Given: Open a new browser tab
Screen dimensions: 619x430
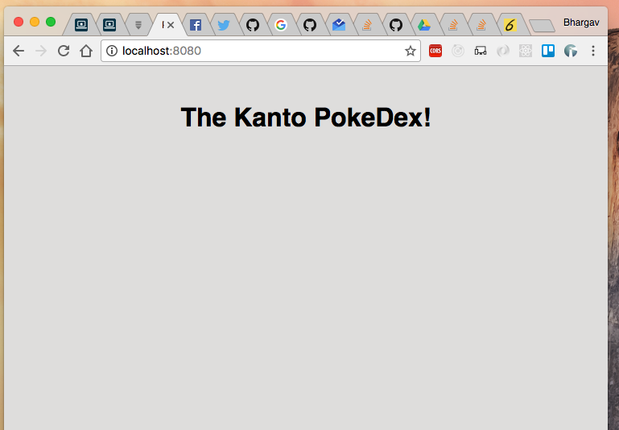Looking at the screenshot, I should pyautogui.click(x=541, y=26).
